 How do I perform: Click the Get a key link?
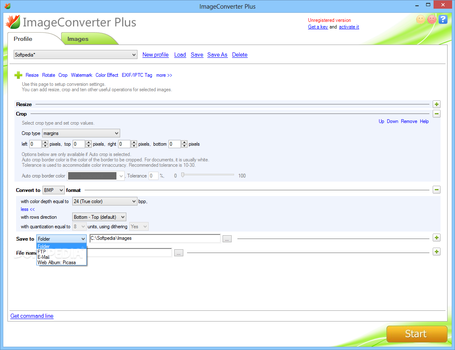[x=318, y=27]
